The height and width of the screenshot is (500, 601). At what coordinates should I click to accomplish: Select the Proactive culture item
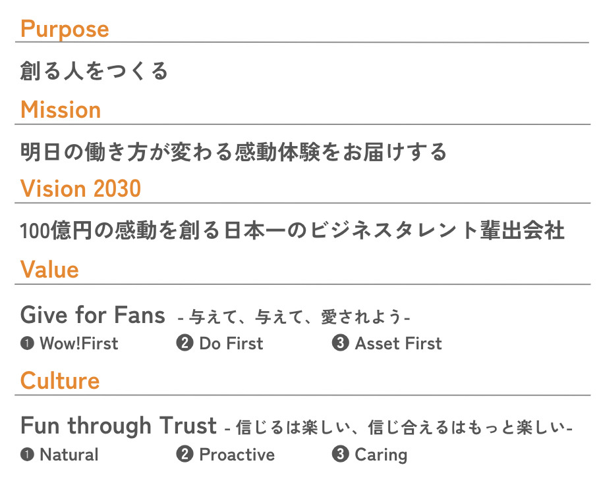pos(237,455)
